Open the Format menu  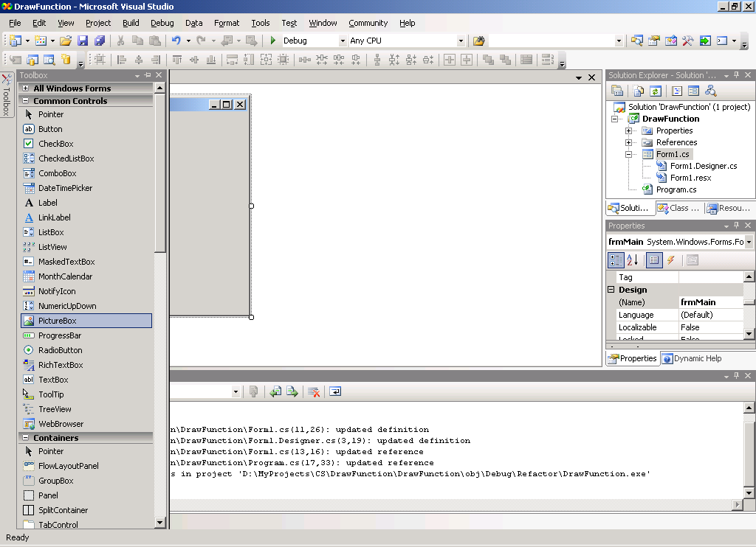pos(227,23)
